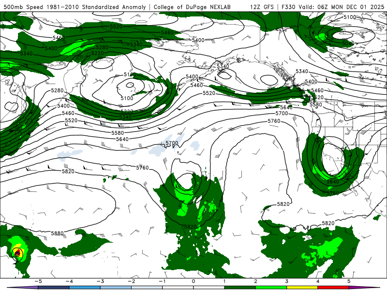Select the yellow colorbar segment
387x290 pixels.
click(302, 288)
